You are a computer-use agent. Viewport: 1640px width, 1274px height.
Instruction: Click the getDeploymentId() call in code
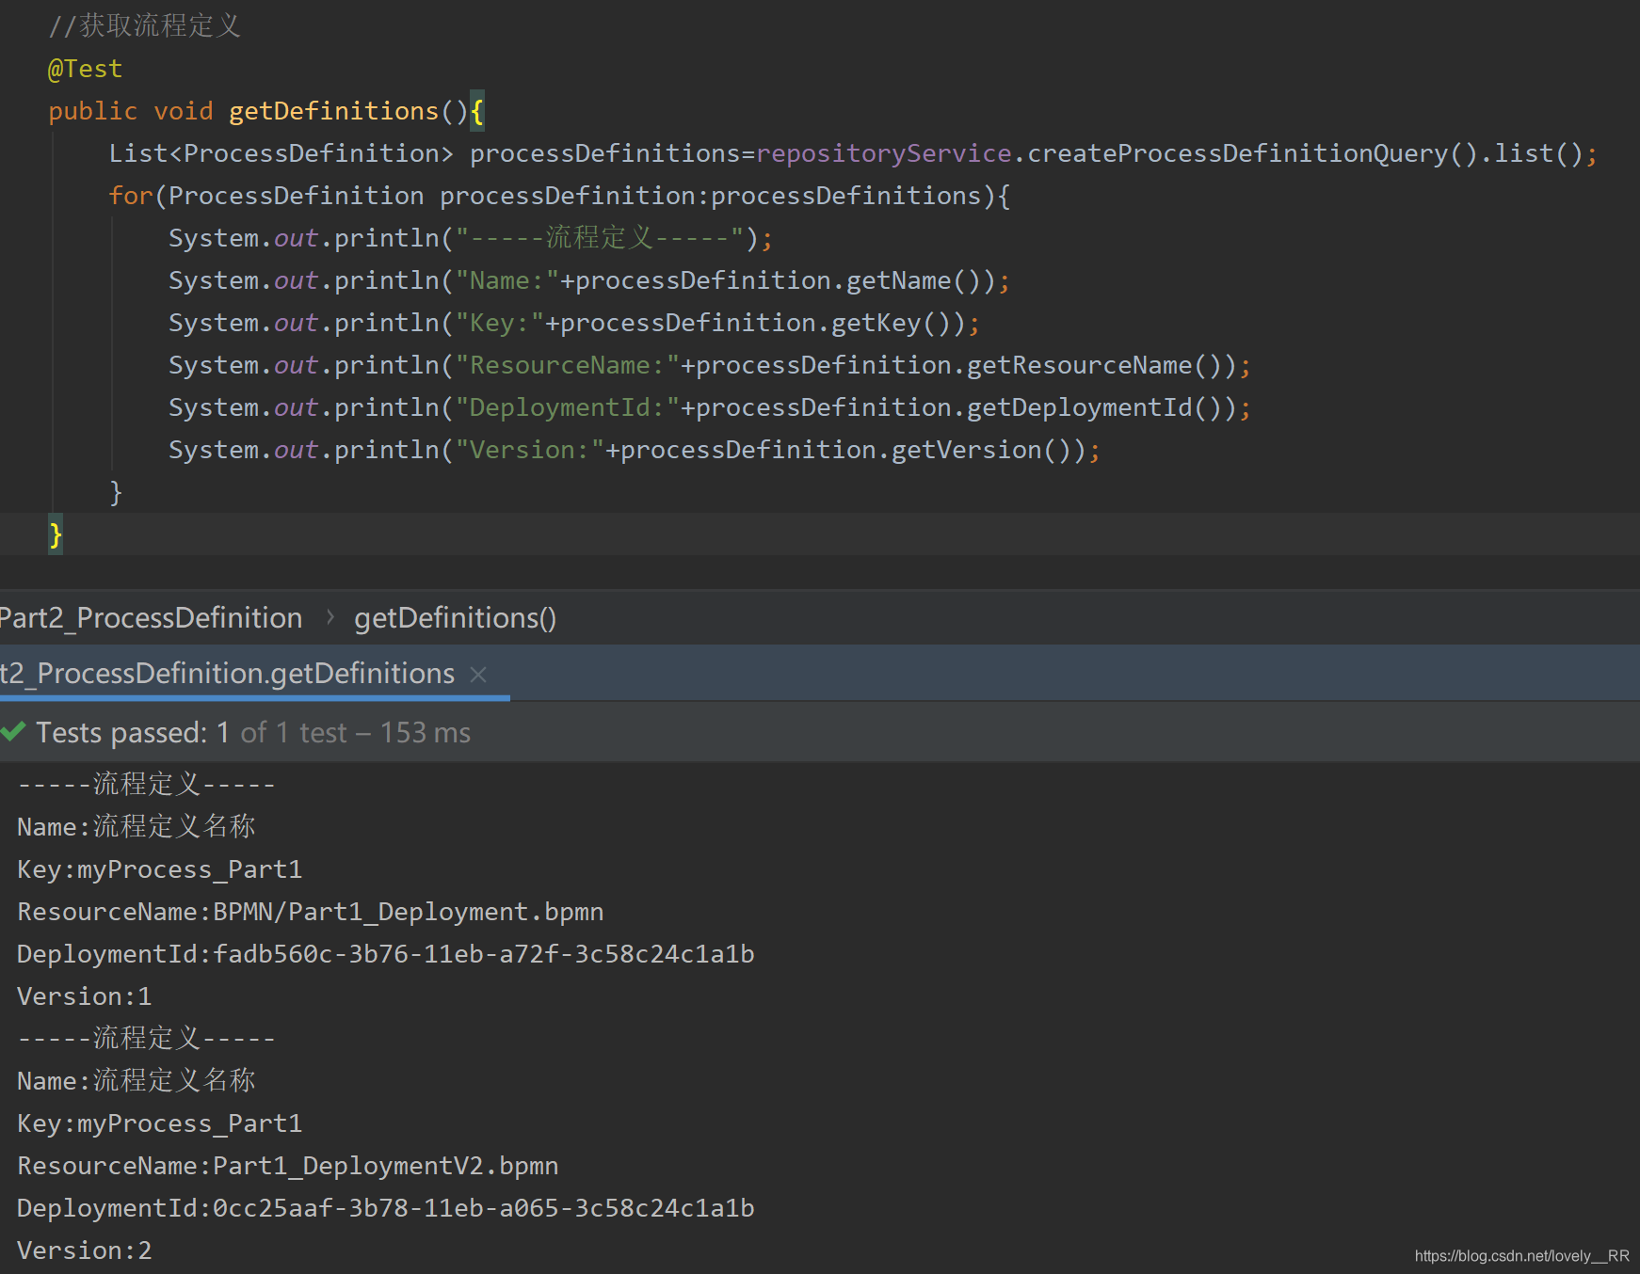(x=1094, y=407)
